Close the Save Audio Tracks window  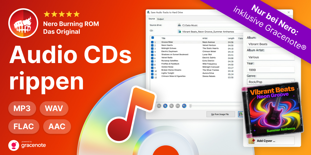(289, 12)
